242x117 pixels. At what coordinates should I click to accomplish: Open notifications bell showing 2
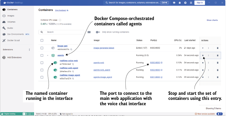pyautogui.click(x=219, y=114)
